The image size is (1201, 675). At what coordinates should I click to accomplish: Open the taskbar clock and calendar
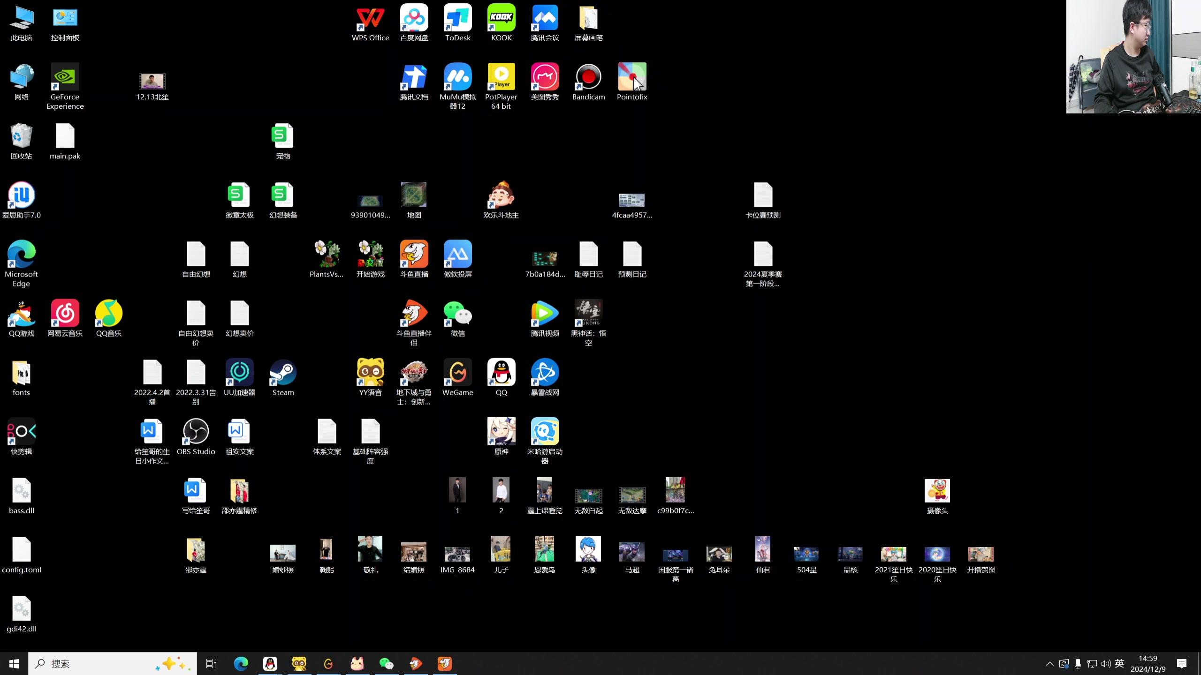coord(1148,663)
